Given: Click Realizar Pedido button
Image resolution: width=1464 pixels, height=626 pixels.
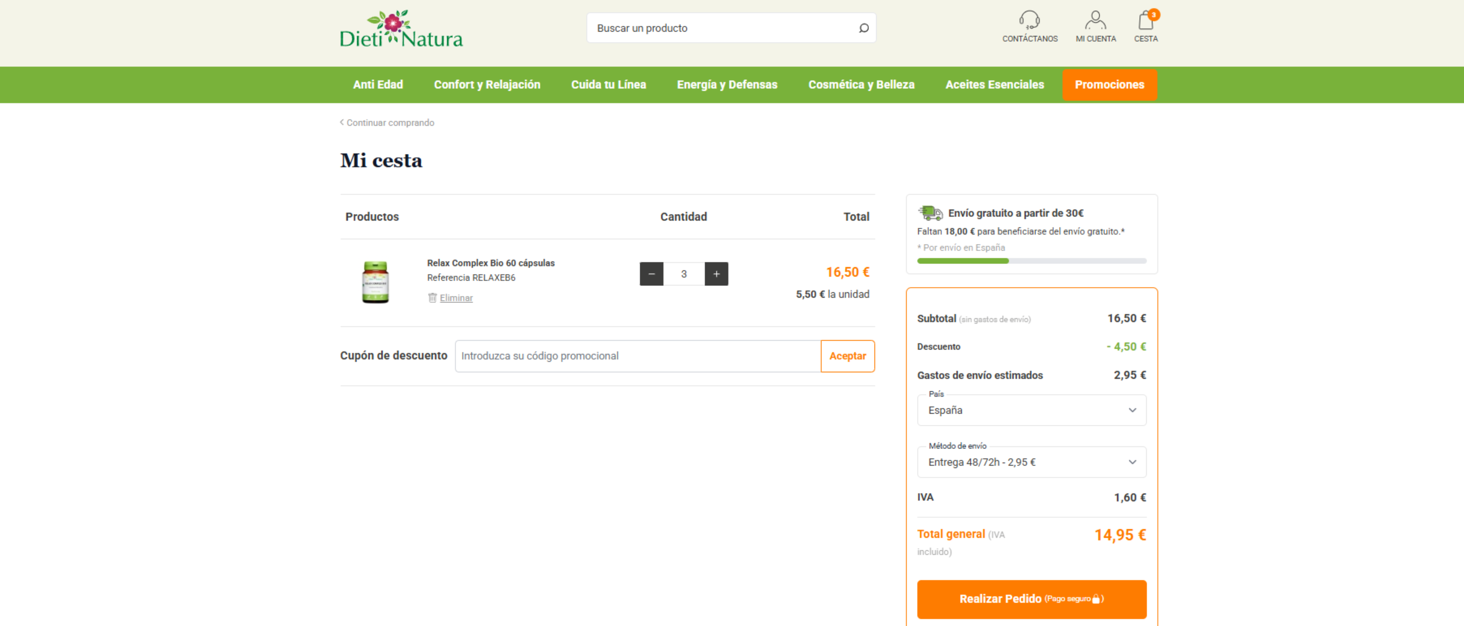Looking at the screenshot, I should point(1031,599).
